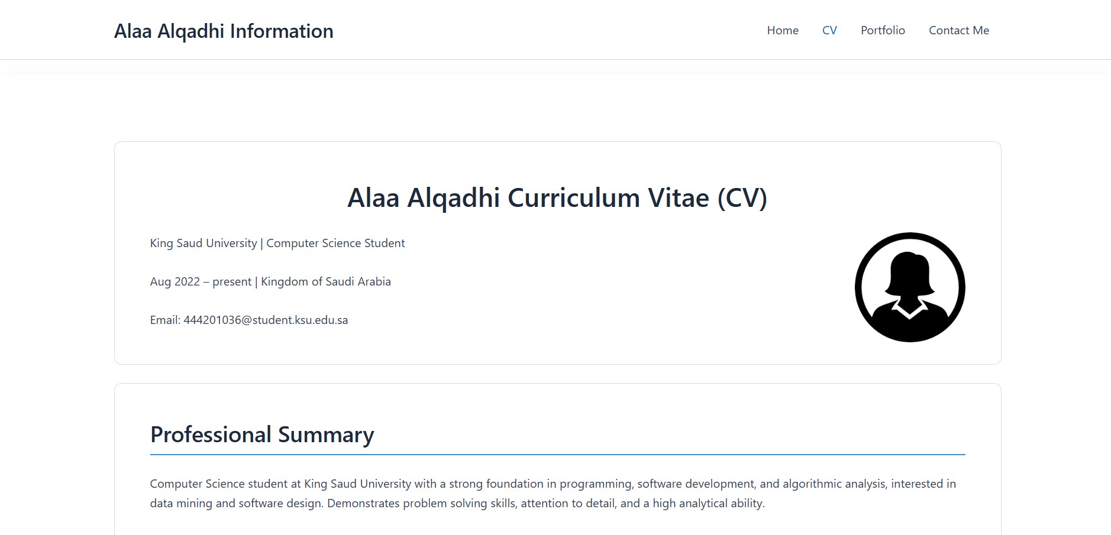Click the Computer Science Student label

(x=336, y=243)
